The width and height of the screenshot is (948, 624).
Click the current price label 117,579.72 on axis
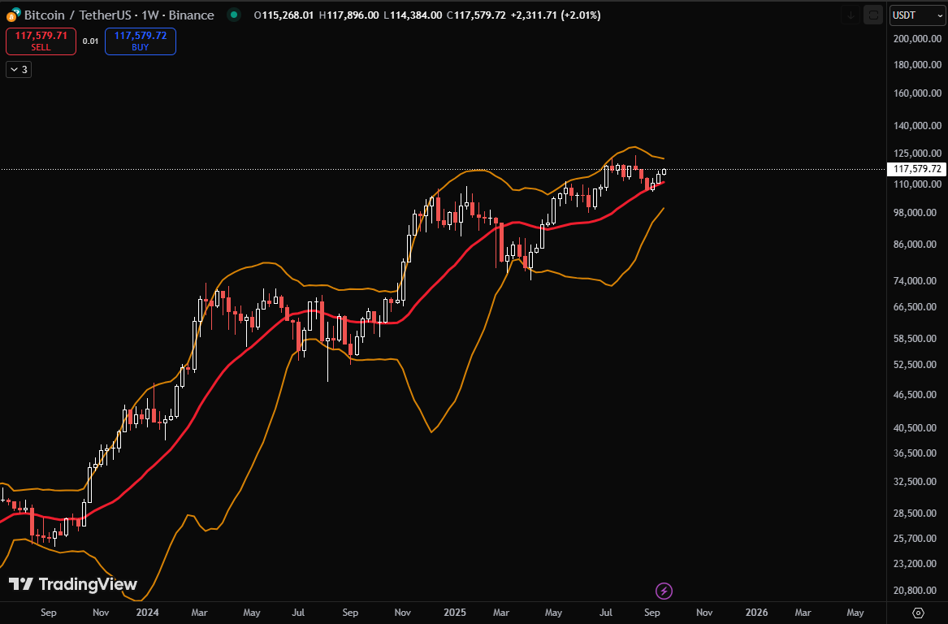tap(916, 169)
